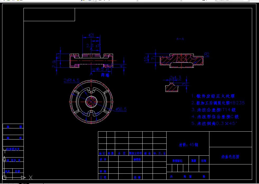Click the 2.5 ±1 lower dimension text
This screenshot has width=259, height=184.
pos(103,69)
